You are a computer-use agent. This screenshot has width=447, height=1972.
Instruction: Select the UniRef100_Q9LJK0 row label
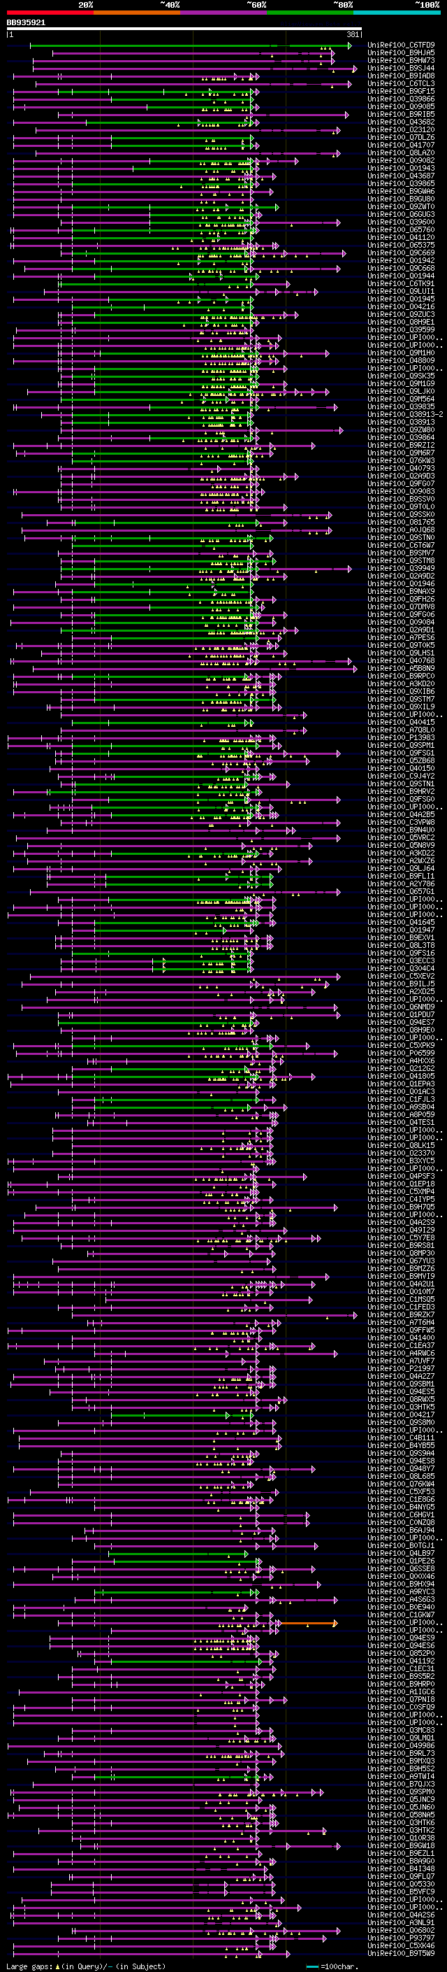tap(401, 391)
